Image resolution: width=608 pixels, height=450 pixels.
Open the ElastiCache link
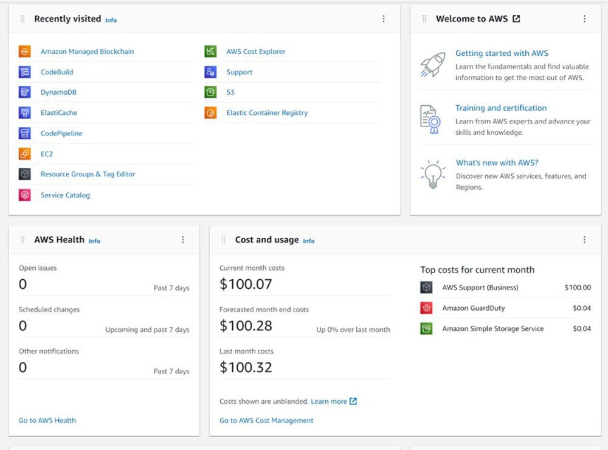pyautogui.click(x=59, y=112)
